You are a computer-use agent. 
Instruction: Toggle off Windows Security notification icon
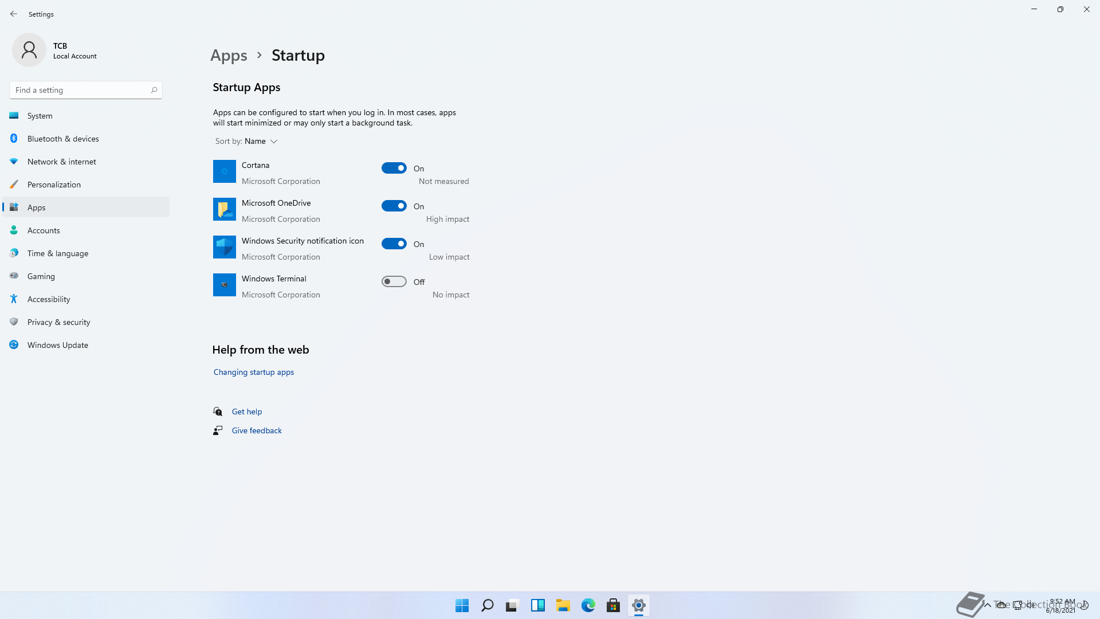pyautogui.click(x=394, y=244)
